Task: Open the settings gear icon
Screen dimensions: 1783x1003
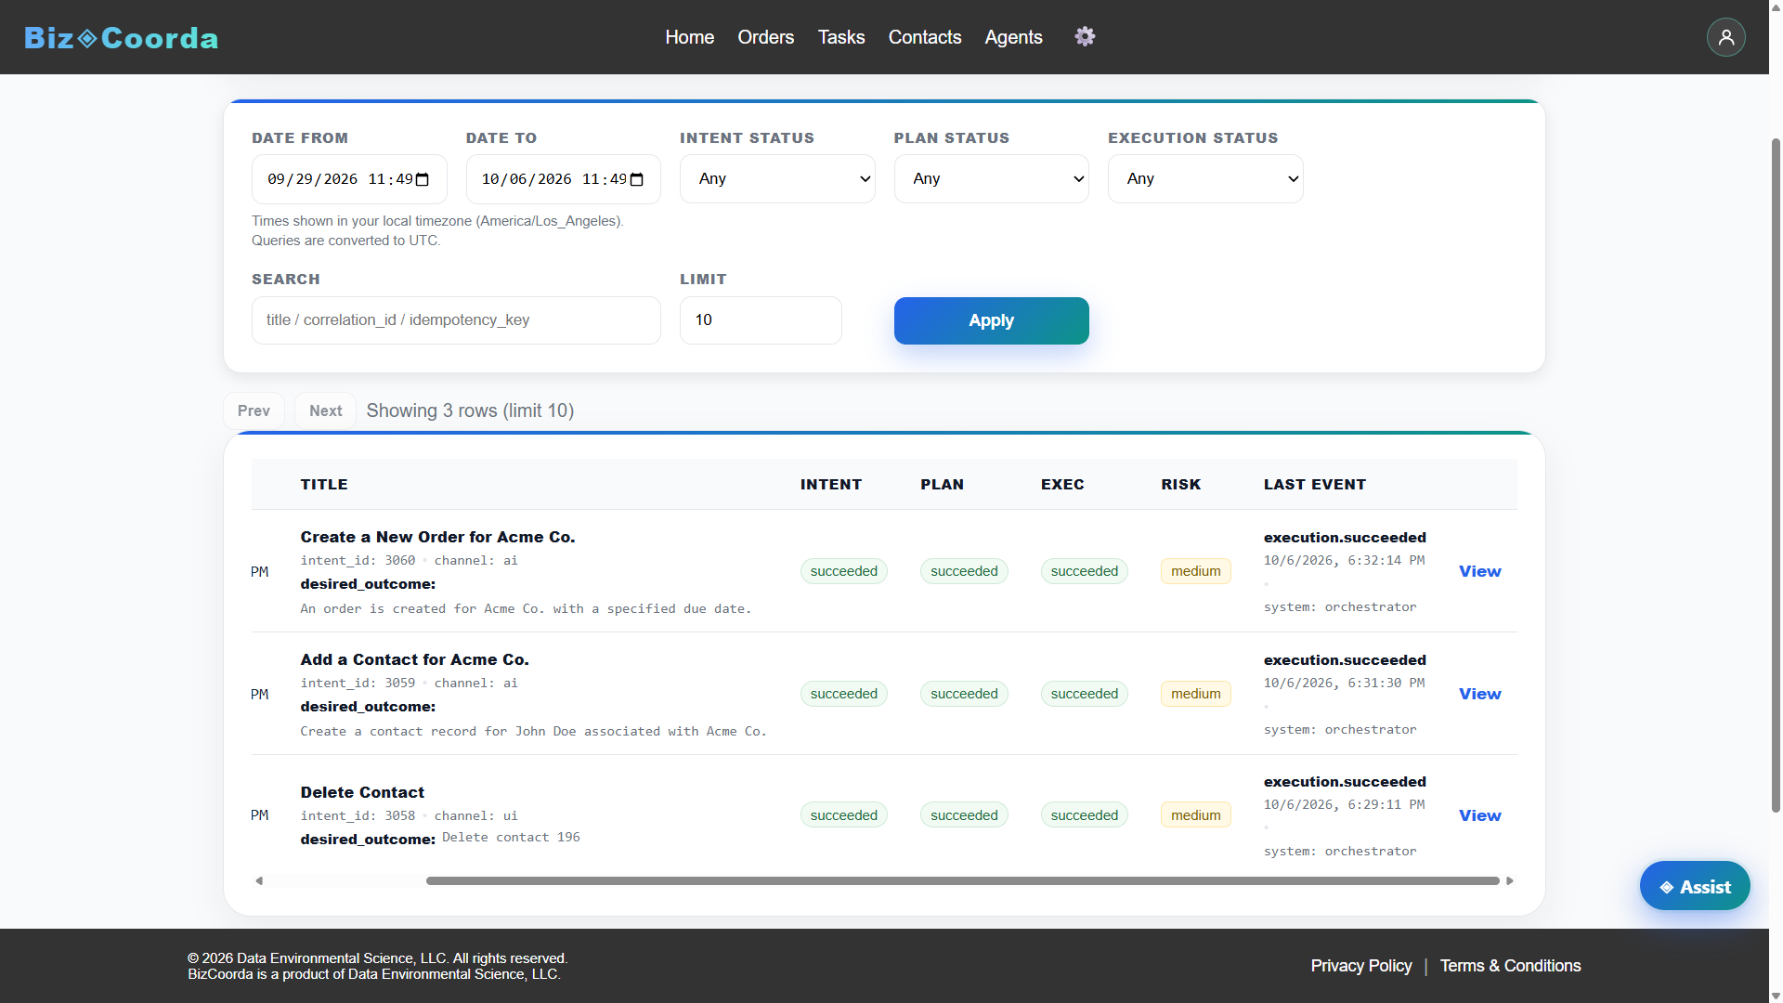Action: [x=1085, y=36]
